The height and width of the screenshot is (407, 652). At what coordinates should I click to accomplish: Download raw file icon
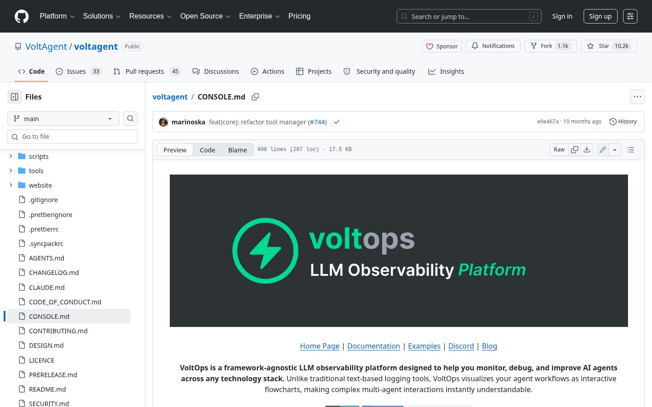pyautogui.click(x=587, y=150)
